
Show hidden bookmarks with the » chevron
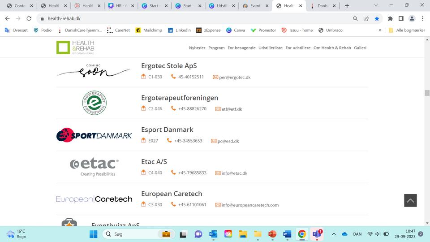click(x=380, y=30)
